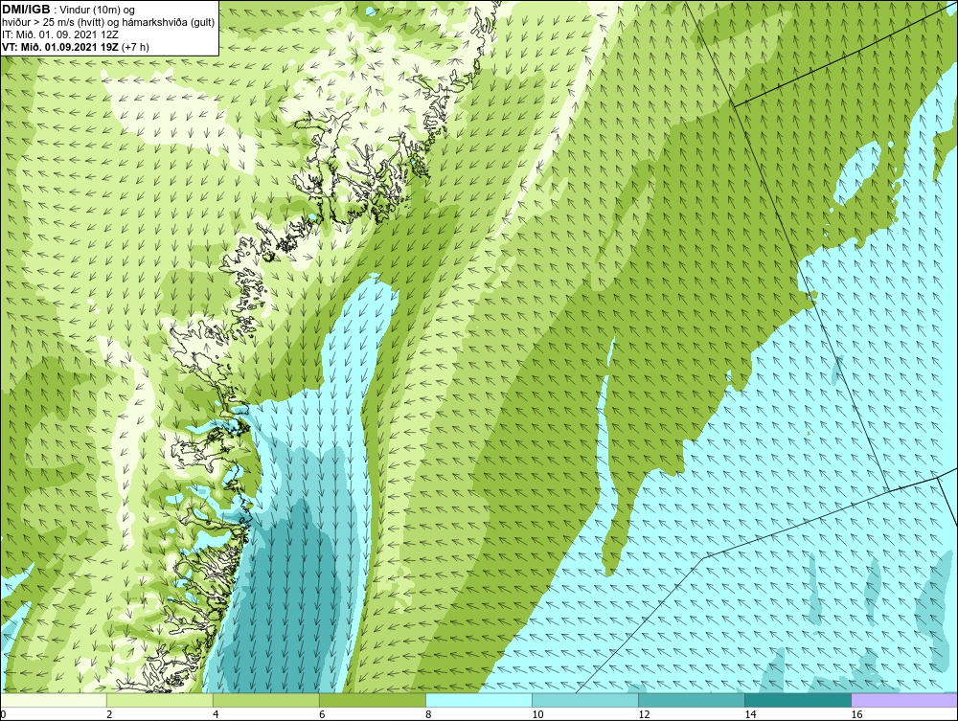This screenshot has height=721, width=958.
Task: Click the 'VT: Mið. 01.09.2021 19Z' valid time
Action: 61,46
